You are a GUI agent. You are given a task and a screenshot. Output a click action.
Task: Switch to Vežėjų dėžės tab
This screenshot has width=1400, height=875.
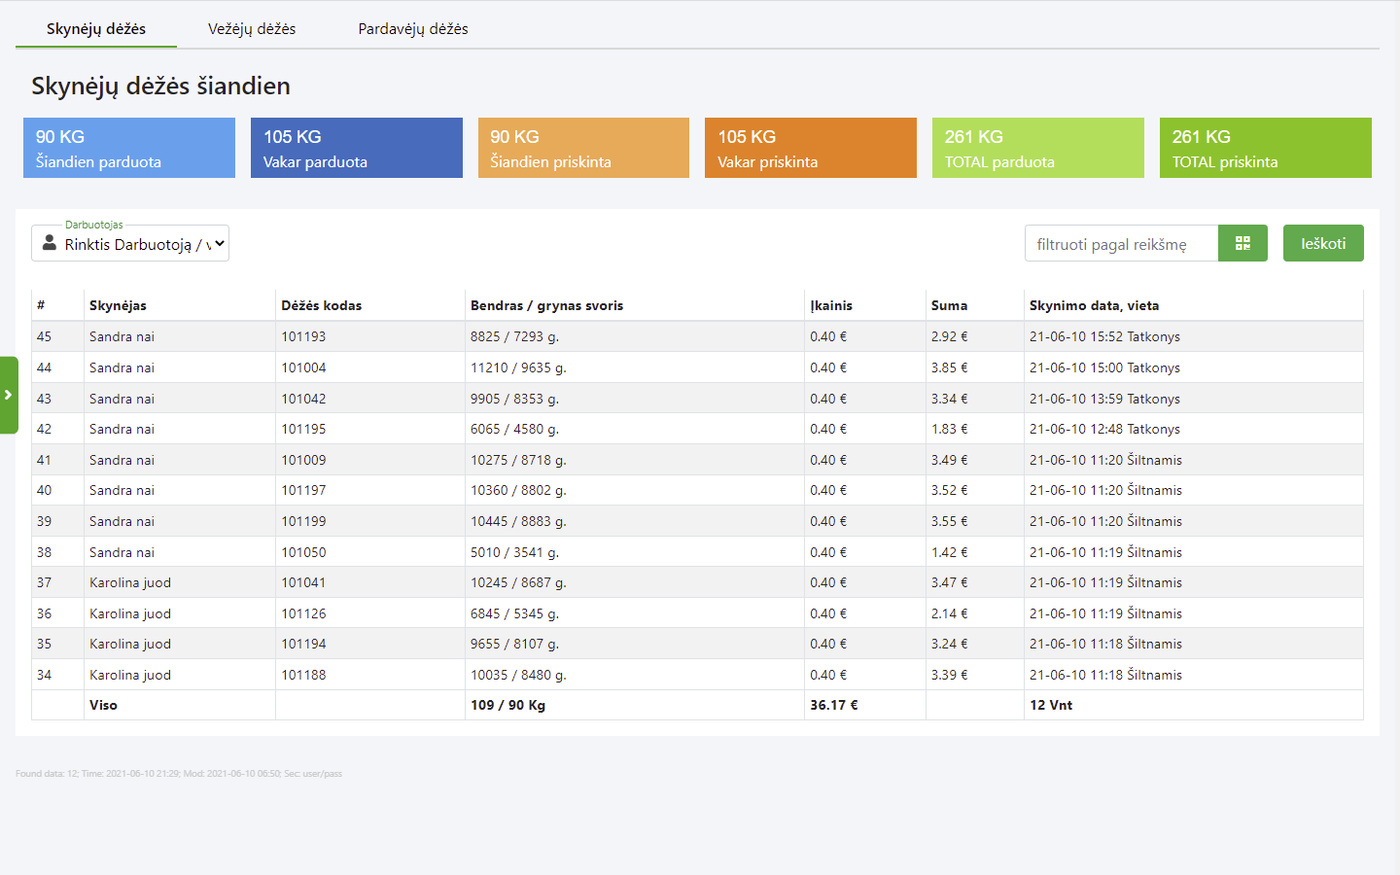tap(252, 29)
